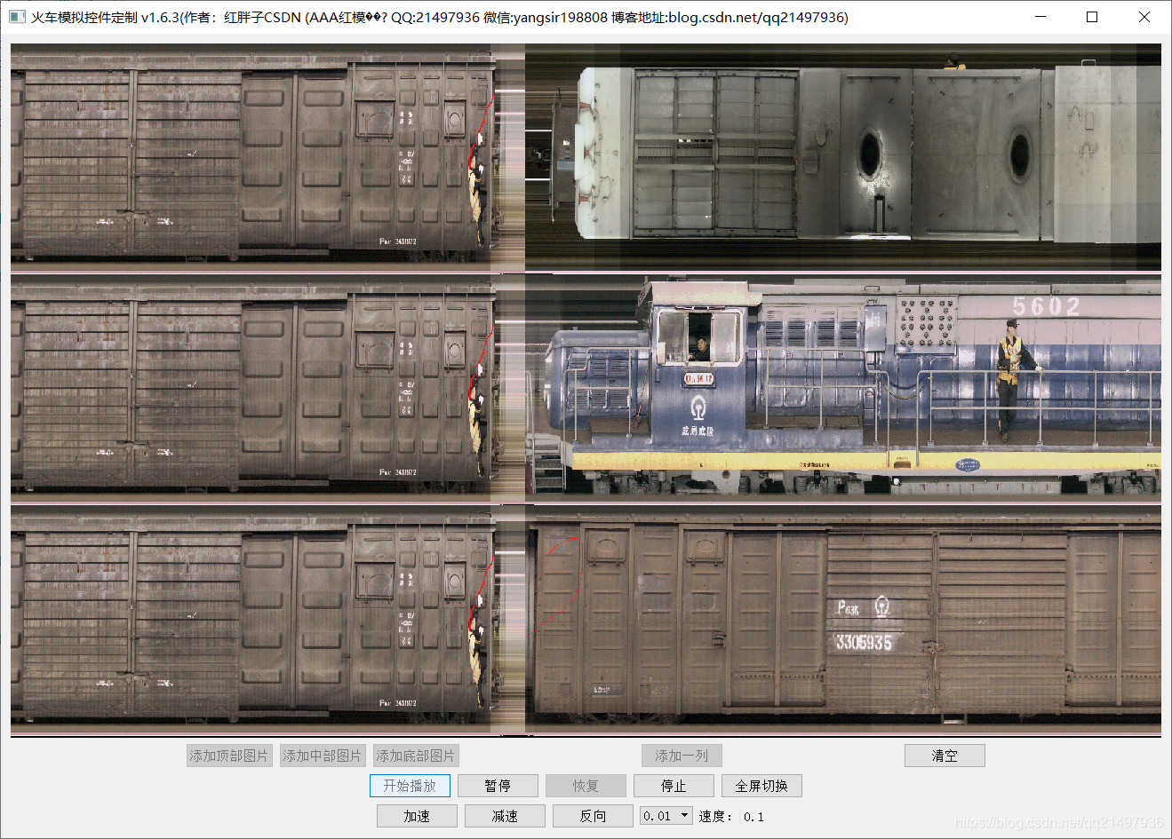Click the 添加底部图片 button
1172x839 pixels.
pos(415,756)
